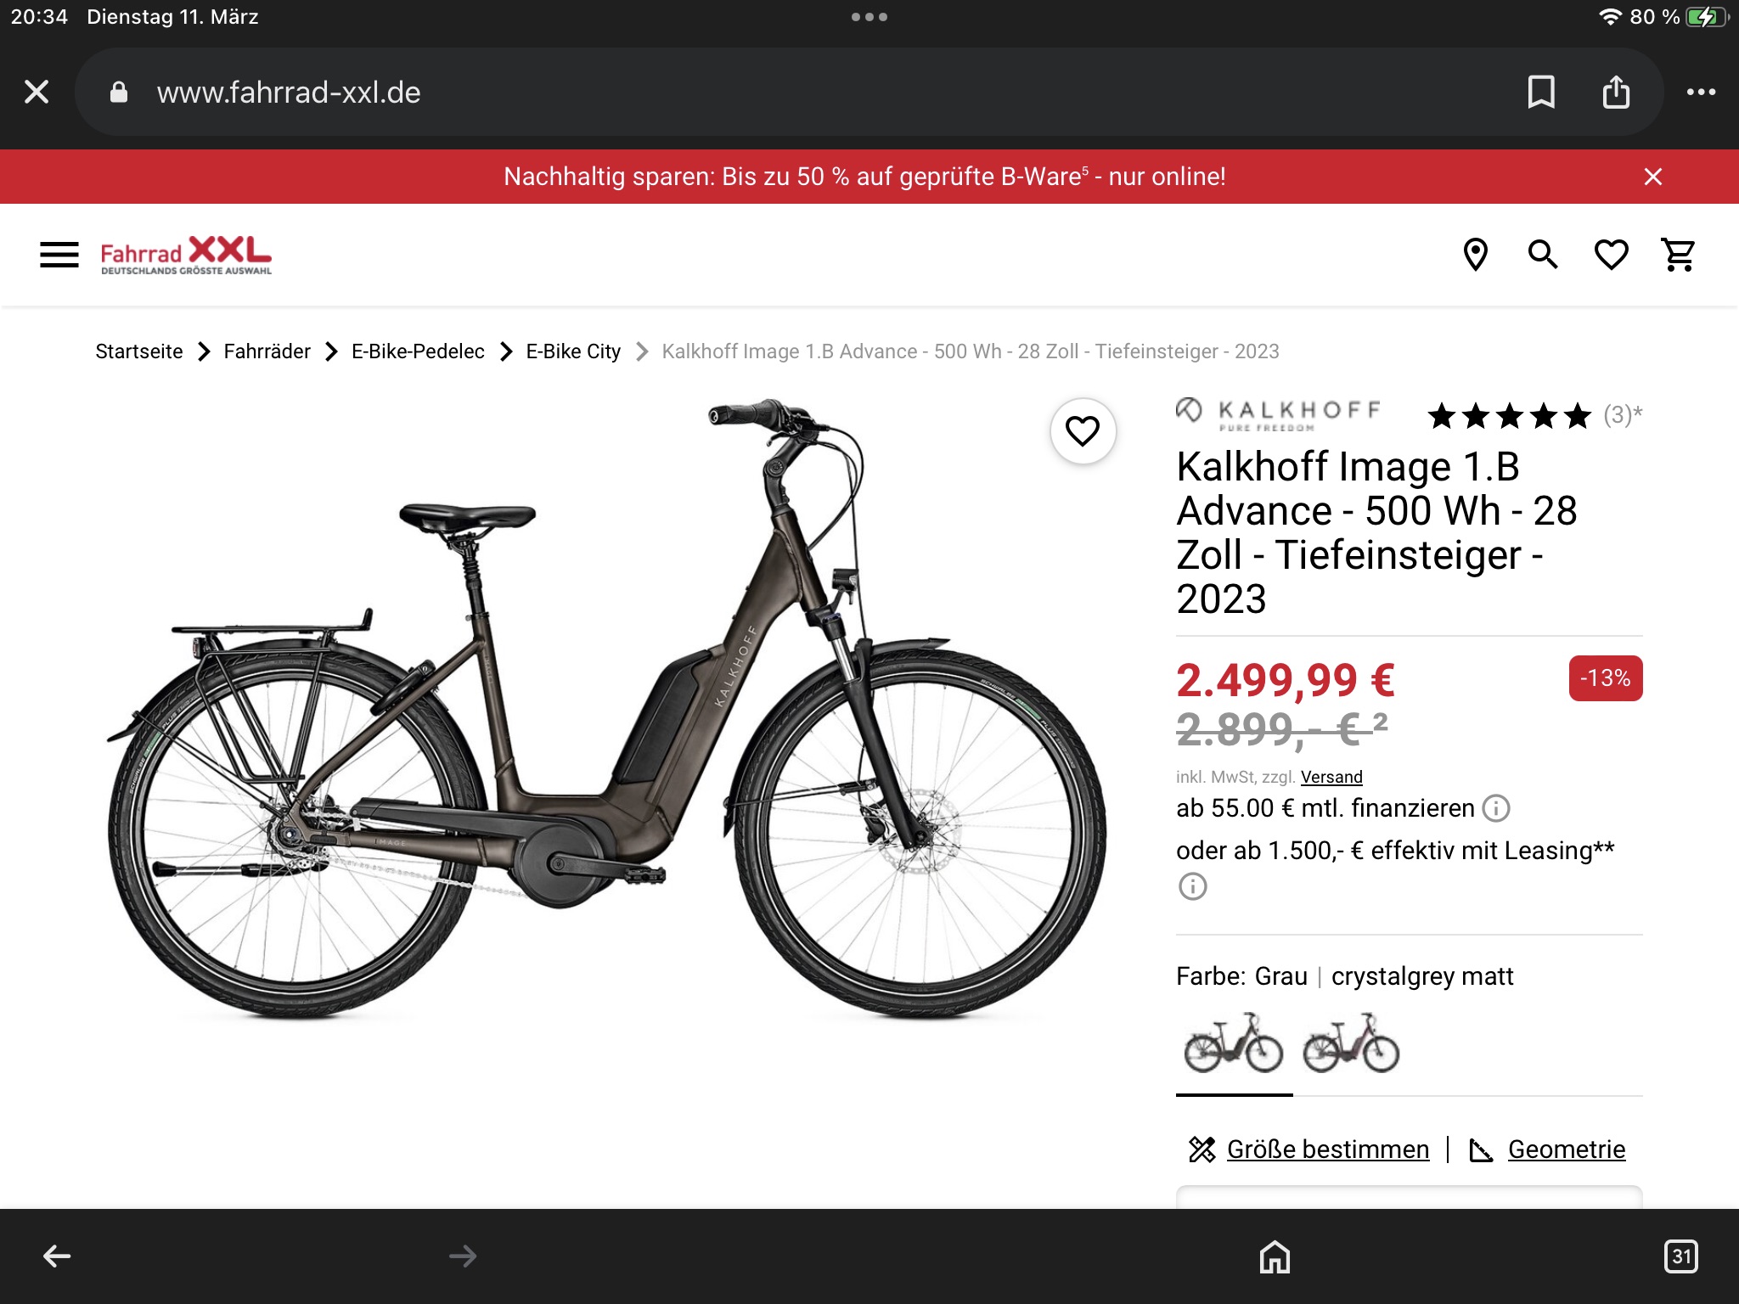1739x1304 pixels.
Task: Select the second bike color variant thumbnail
Action: [x=1351, y=1043]
